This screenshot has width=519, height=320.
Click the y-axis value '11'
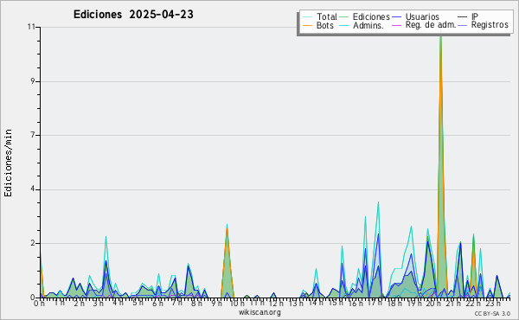[x=31, y=27]
